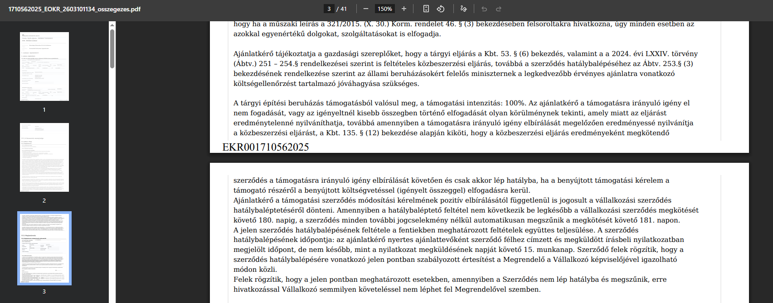The width and height of the screenshot is (773, 303).
Task: Click the 150% zoom level field
Action: (384, 9)
